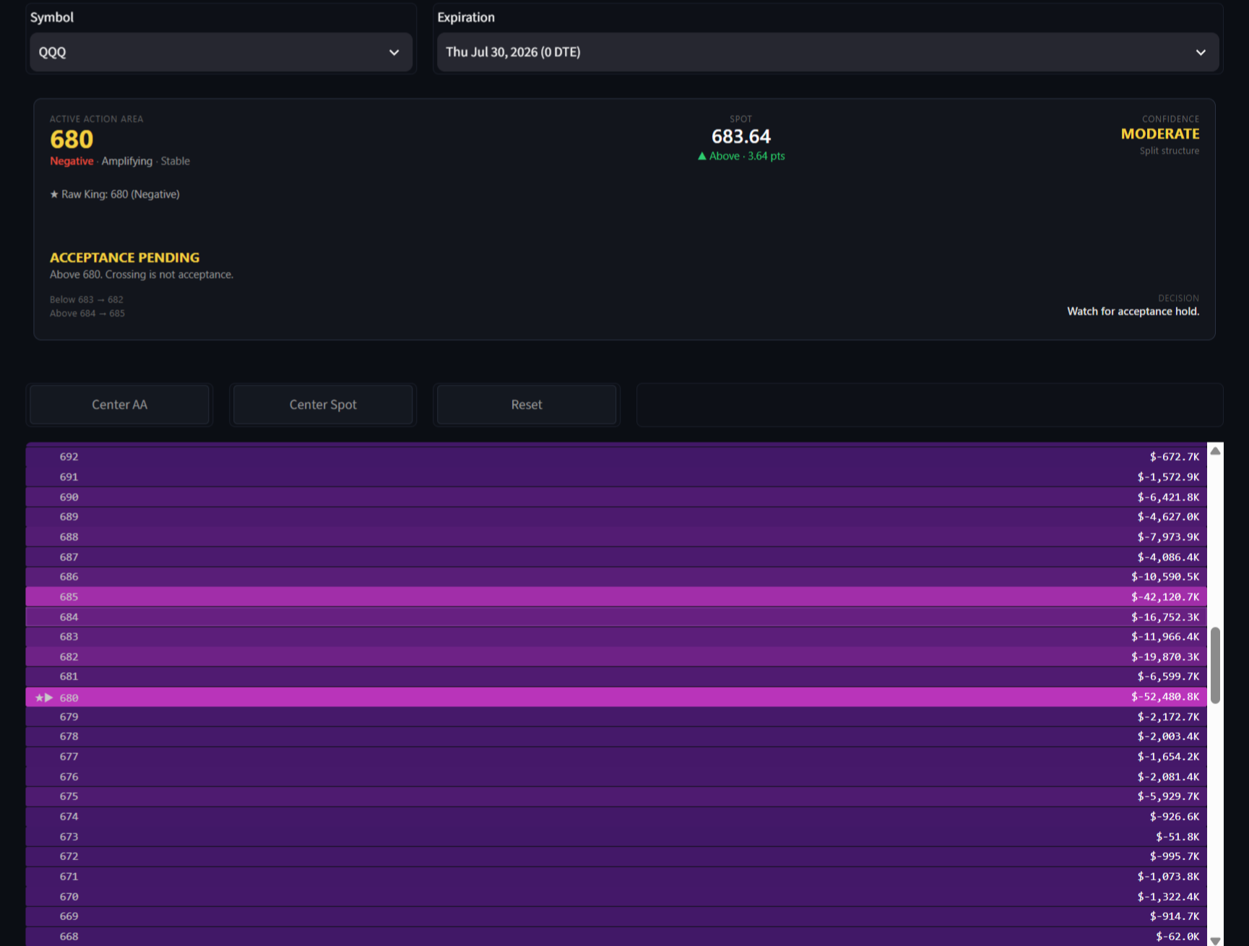Expand the Expiration date dropdown
1249x946 pixels.
pos(828,52)
